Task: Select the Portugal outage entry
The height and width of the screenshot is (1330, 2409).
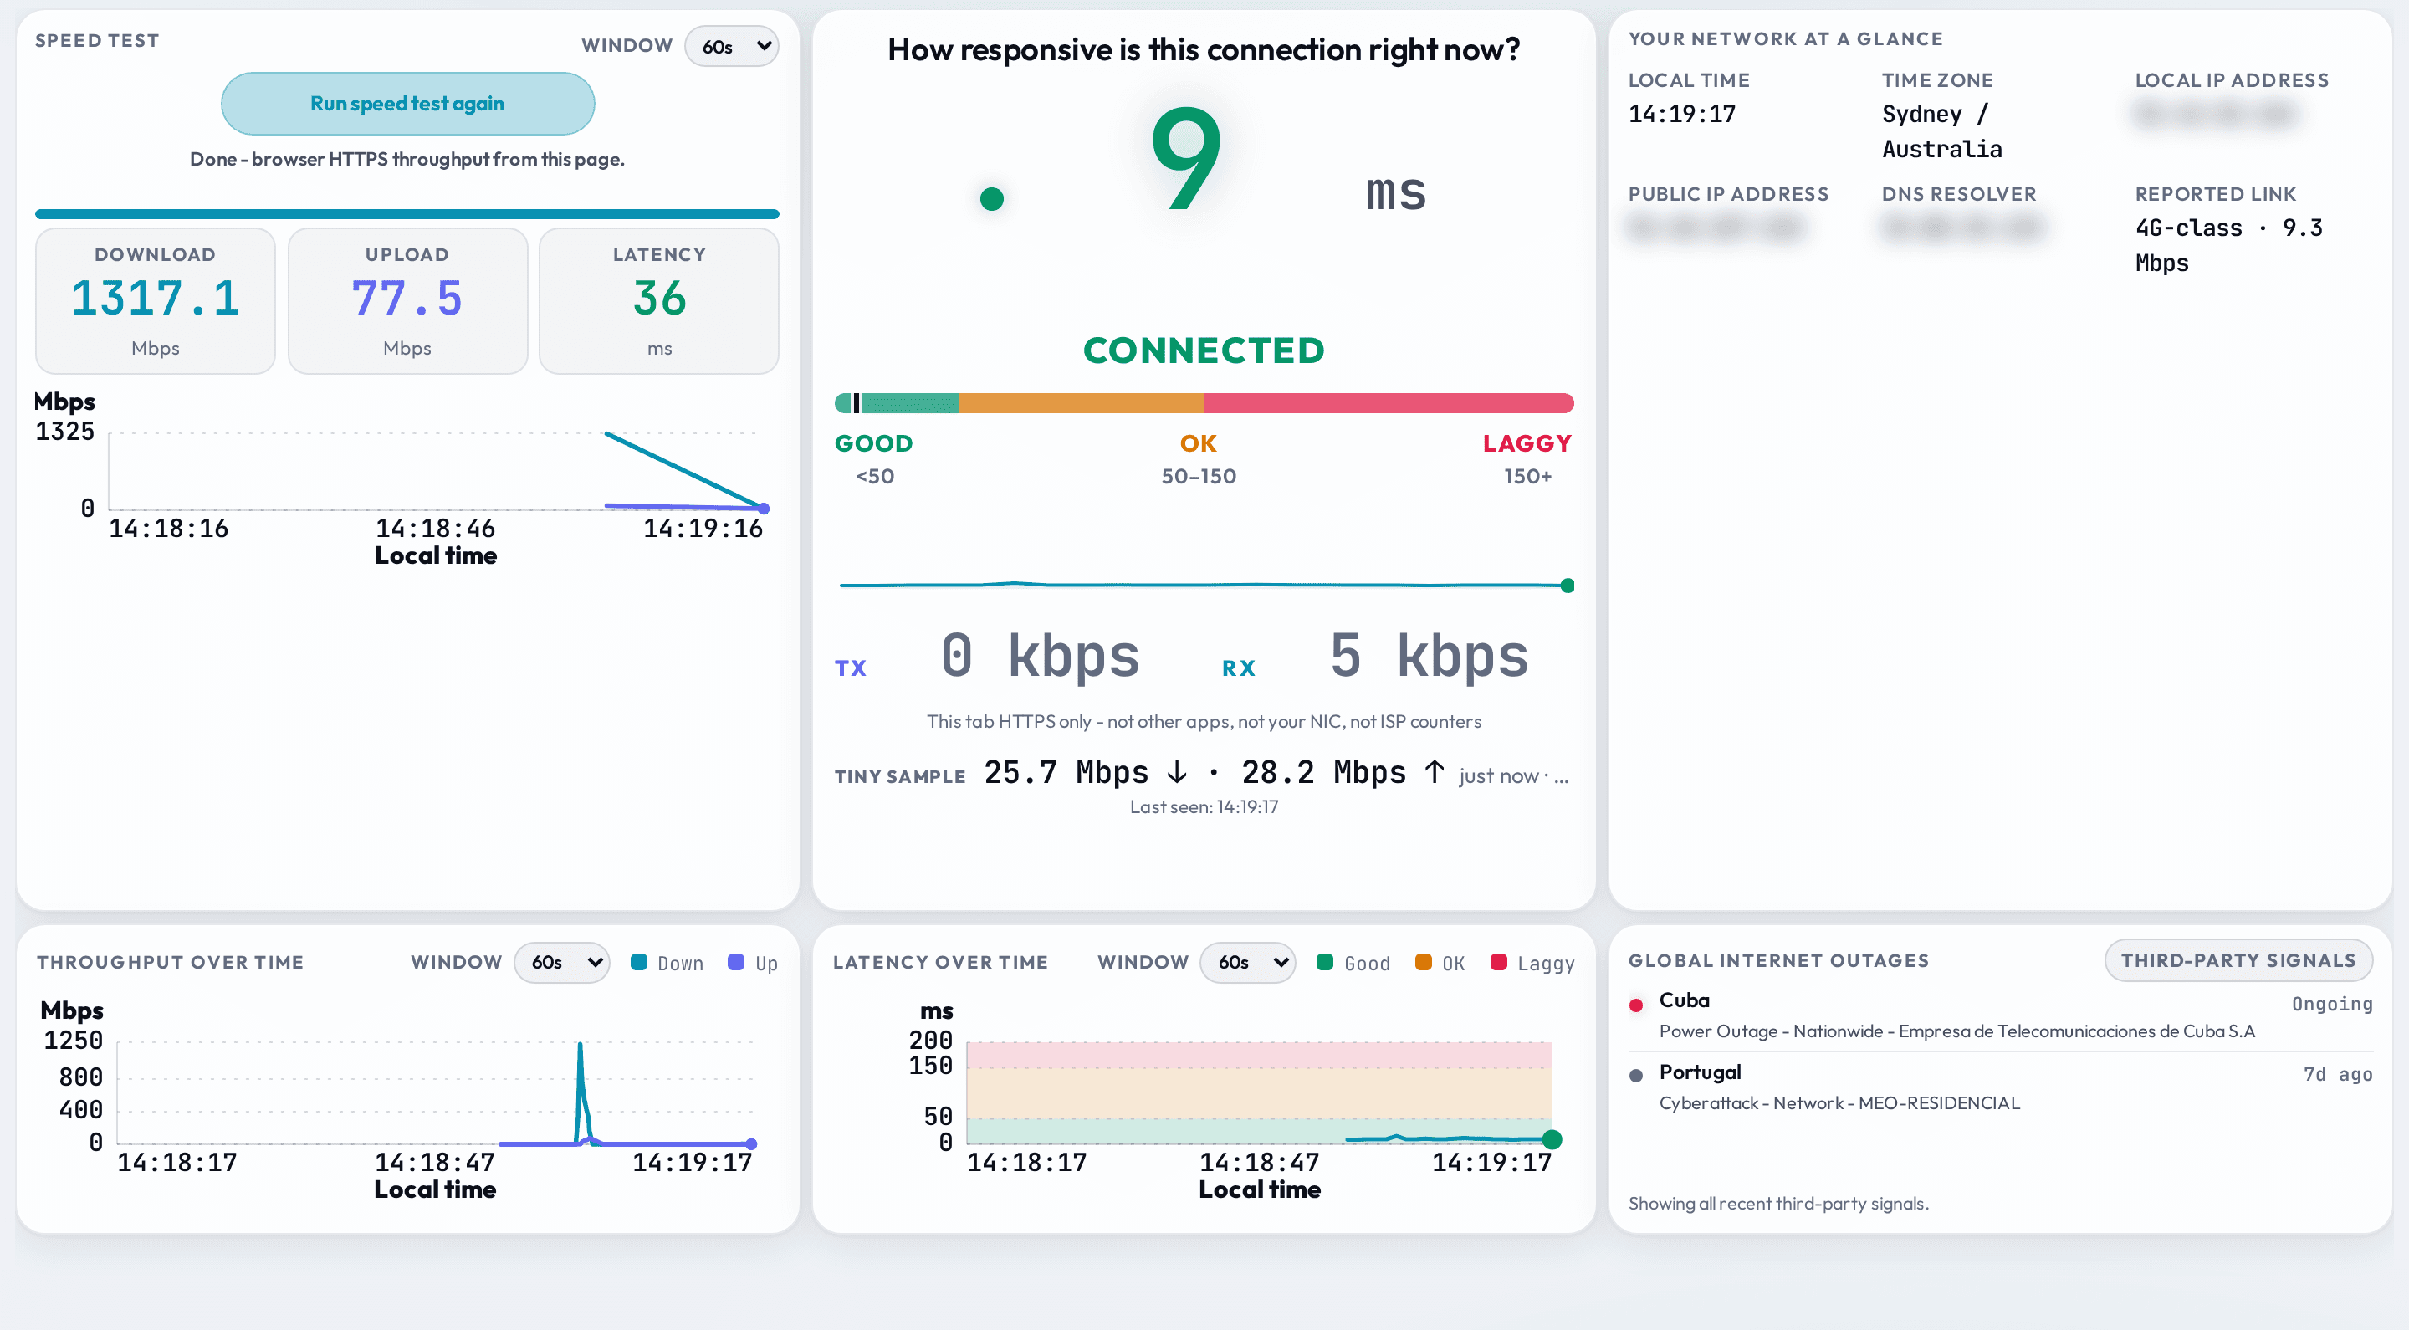Action: pyautogui.click(x=2000, y=1087)
